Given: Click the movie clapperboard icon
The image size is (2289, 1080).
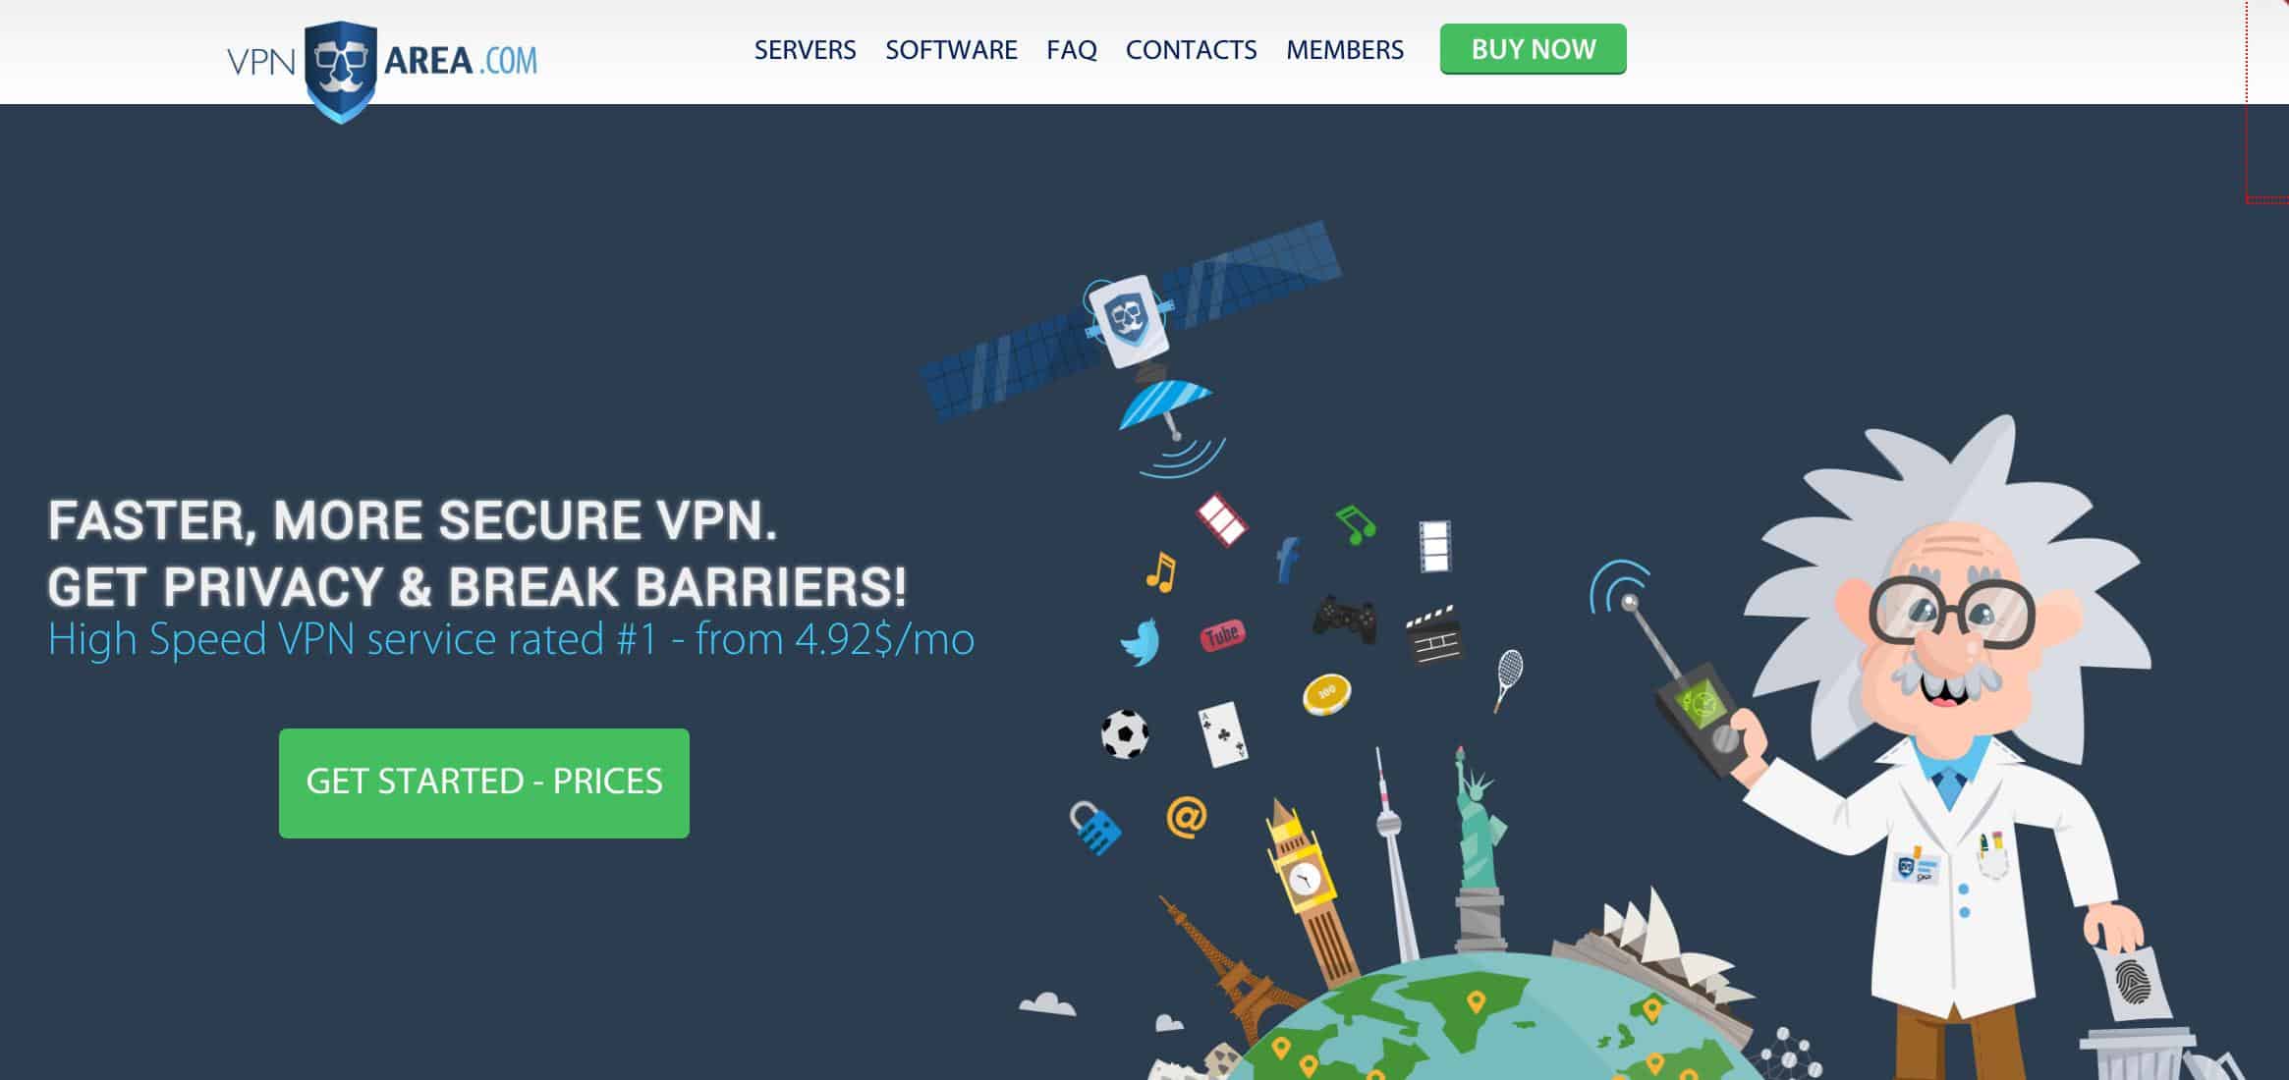Looking at the screenshot, I should click(1433, 634).
